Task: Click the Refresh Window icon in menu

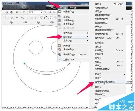Action: click(60, 54)
